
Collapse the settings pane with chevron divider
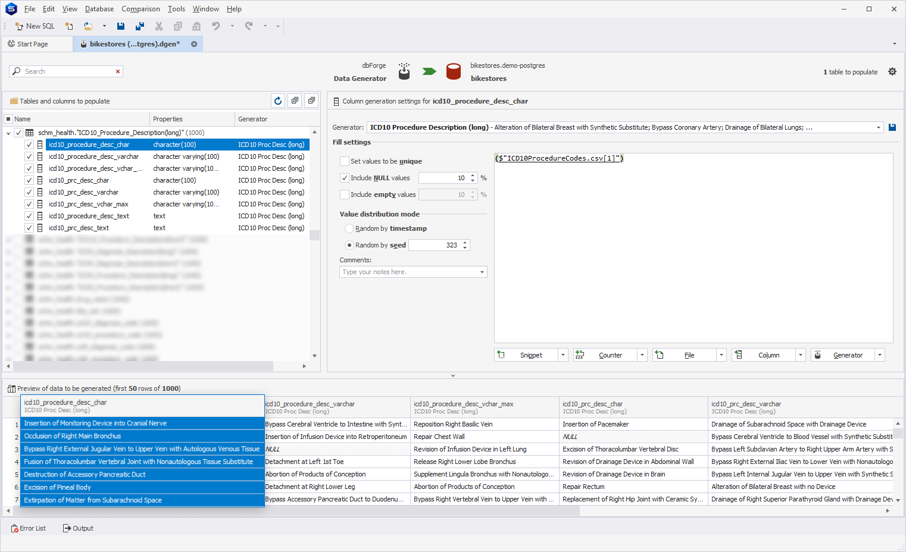453,376
